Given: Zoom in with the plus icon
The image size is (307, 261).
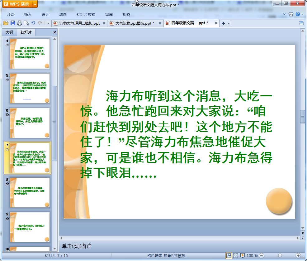Looking at the screenshot, I should [298, 256].
